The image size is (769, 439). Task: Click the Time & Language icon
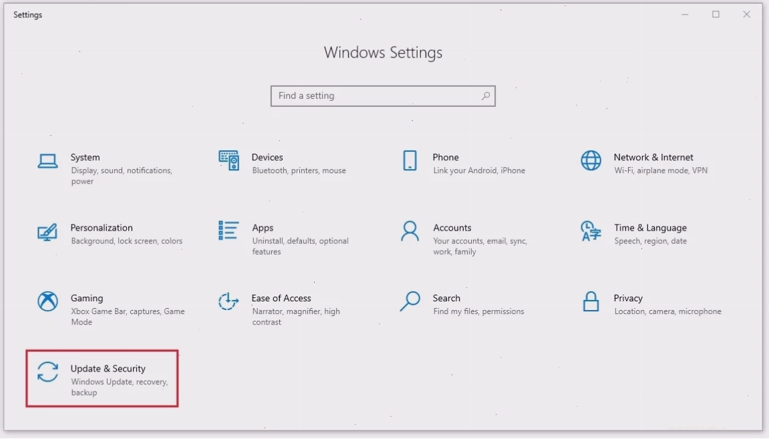[591, 231]
